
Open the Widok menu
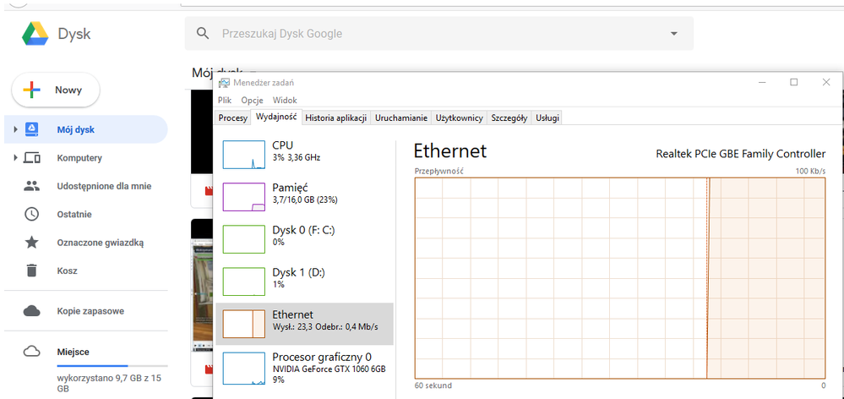coord(285,100)
